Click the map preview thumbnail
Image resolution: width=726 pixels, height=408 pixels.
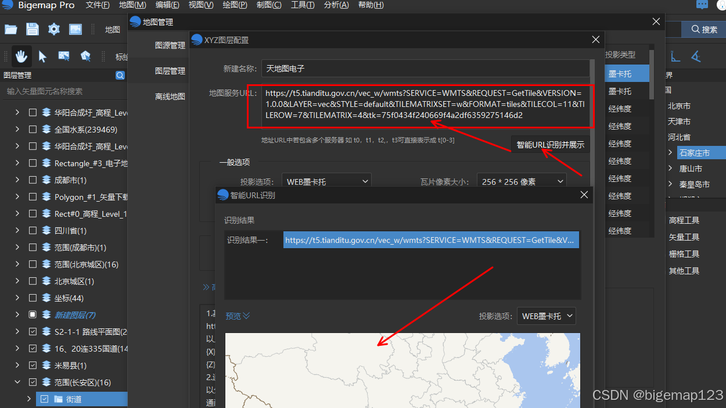pos(402,370)
